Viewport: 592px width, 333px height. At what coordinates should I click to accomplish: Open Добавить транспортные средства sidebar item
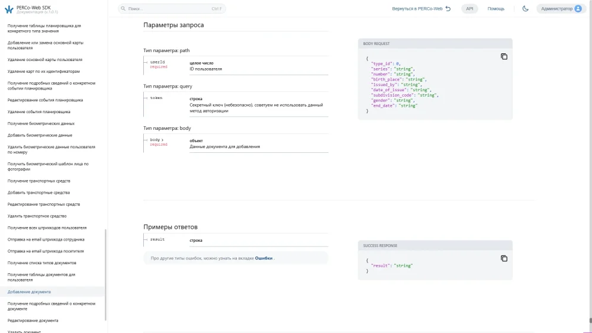(x=38, y=193)
